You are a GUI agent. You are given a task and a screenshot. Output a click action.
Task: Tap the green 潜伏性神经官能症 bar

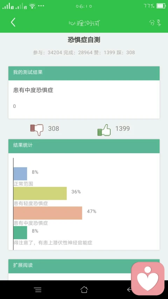[20, 233]
